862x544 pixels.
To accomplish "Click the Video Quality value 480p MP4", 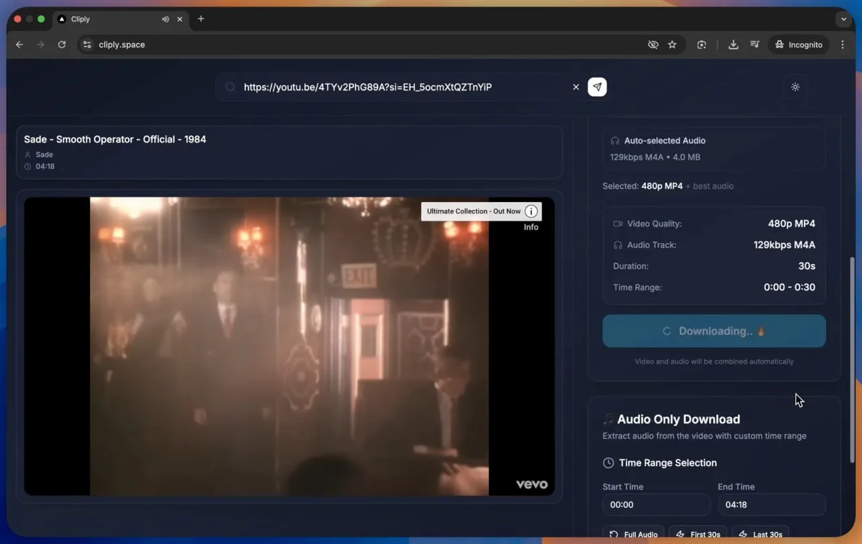I will [792, 224].
